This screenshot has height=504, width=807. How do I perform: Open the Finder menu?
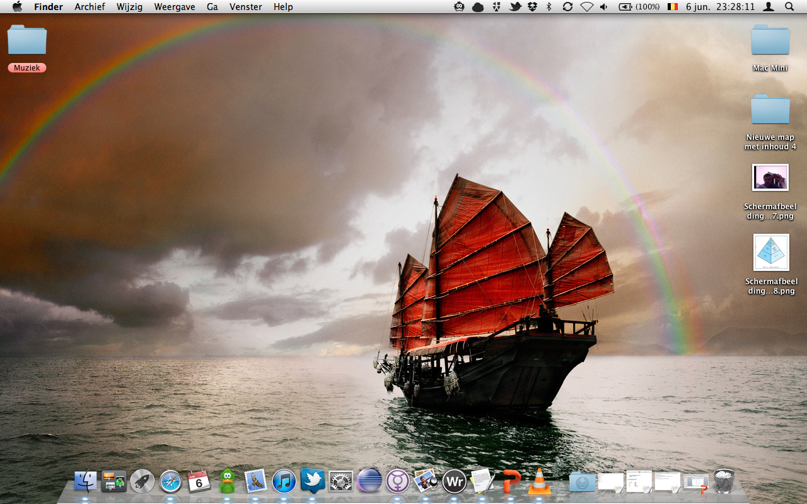(49, 7)
